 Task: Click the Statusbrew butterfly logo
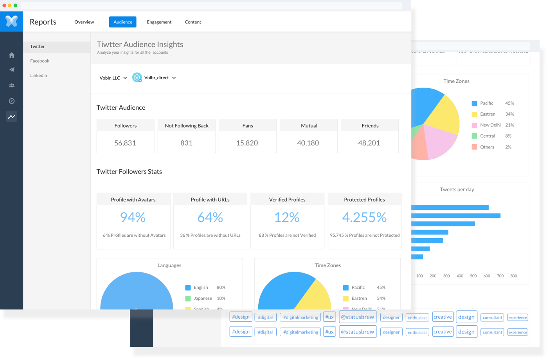pos(12,21)
